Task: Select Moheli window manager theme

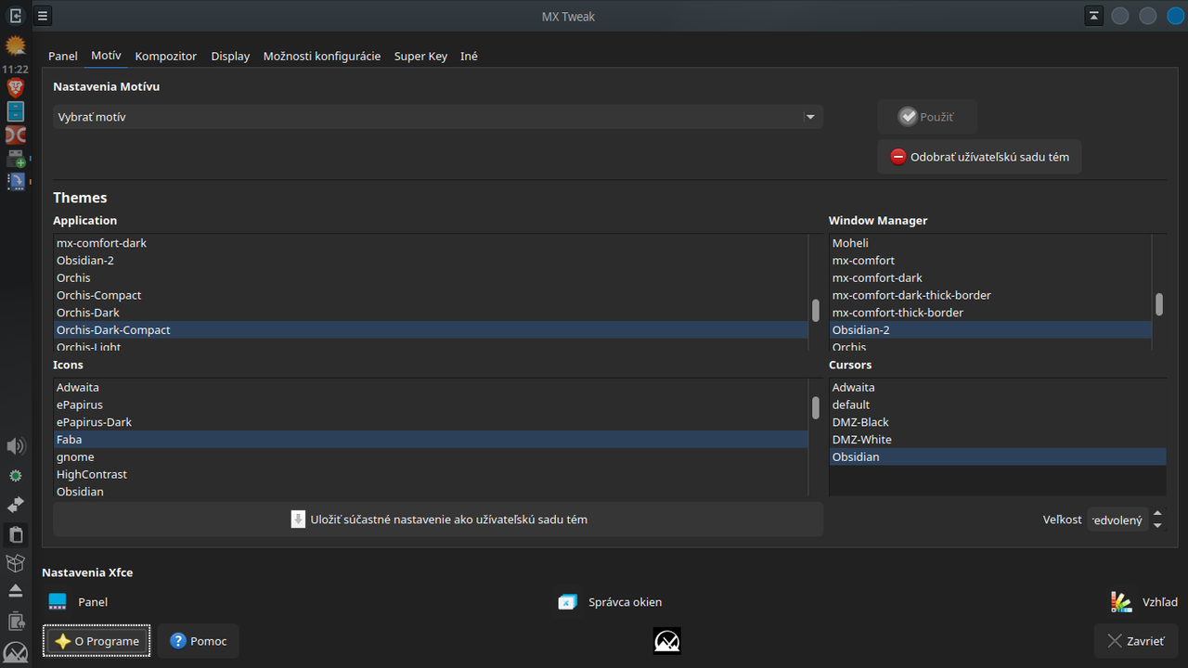Action: pyautogui.click(x=990, y=243)
